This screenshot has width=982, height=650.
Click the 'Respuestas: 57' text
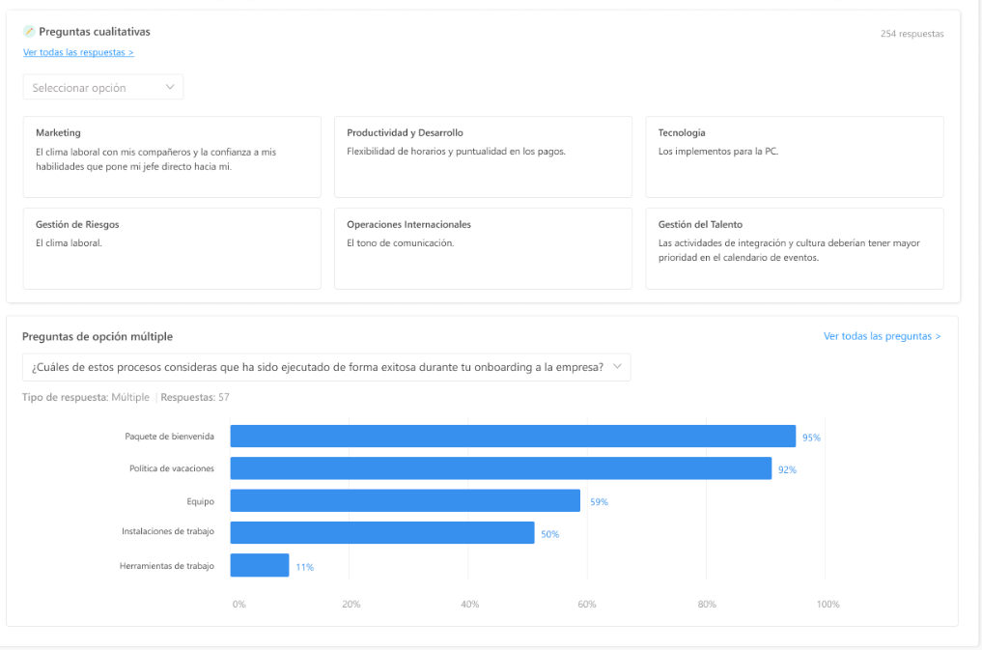(x=195, y=397)
